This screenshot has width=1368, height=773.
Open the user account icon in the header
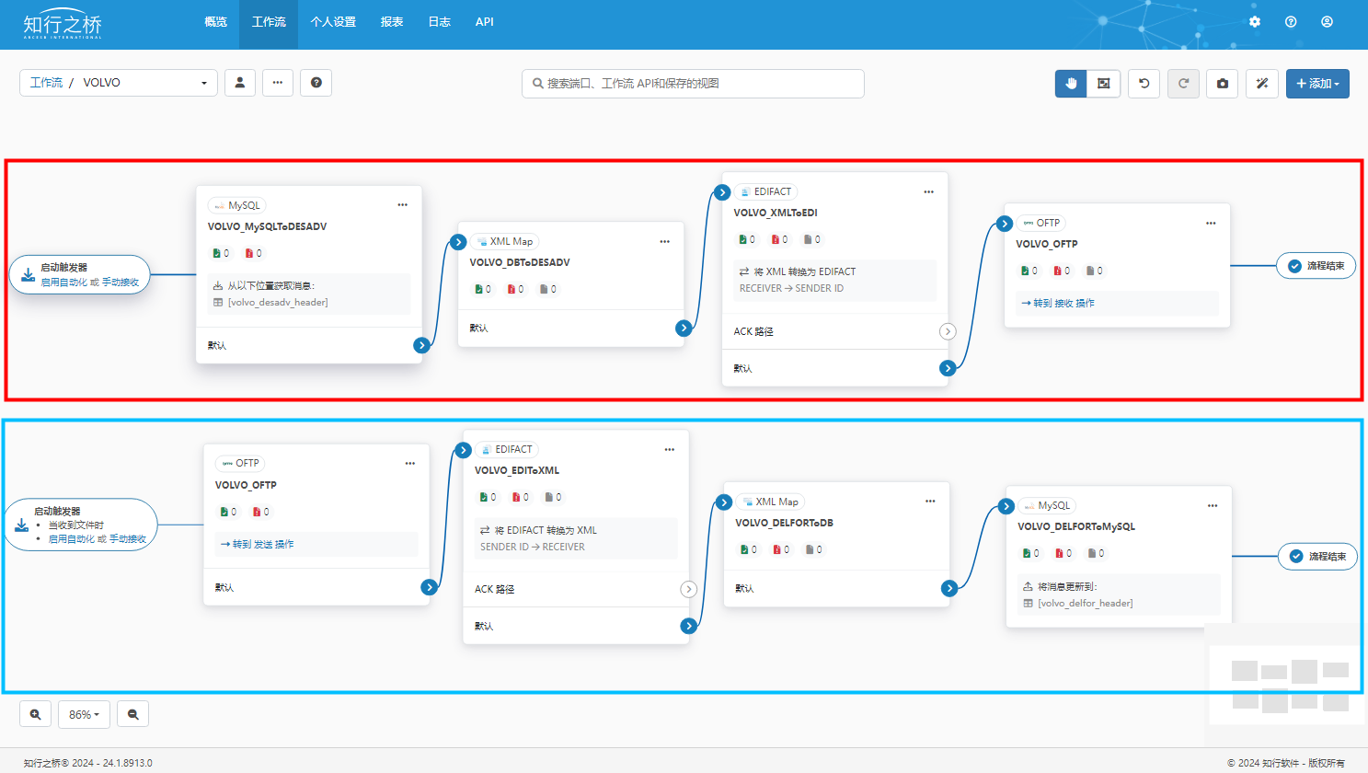(1327, 21)
